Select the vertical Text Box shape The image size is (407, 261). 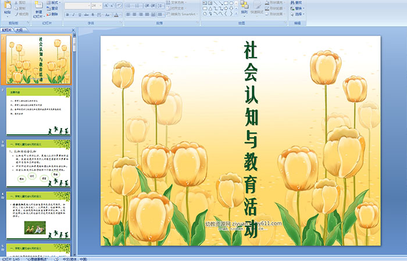pos(210,3)
